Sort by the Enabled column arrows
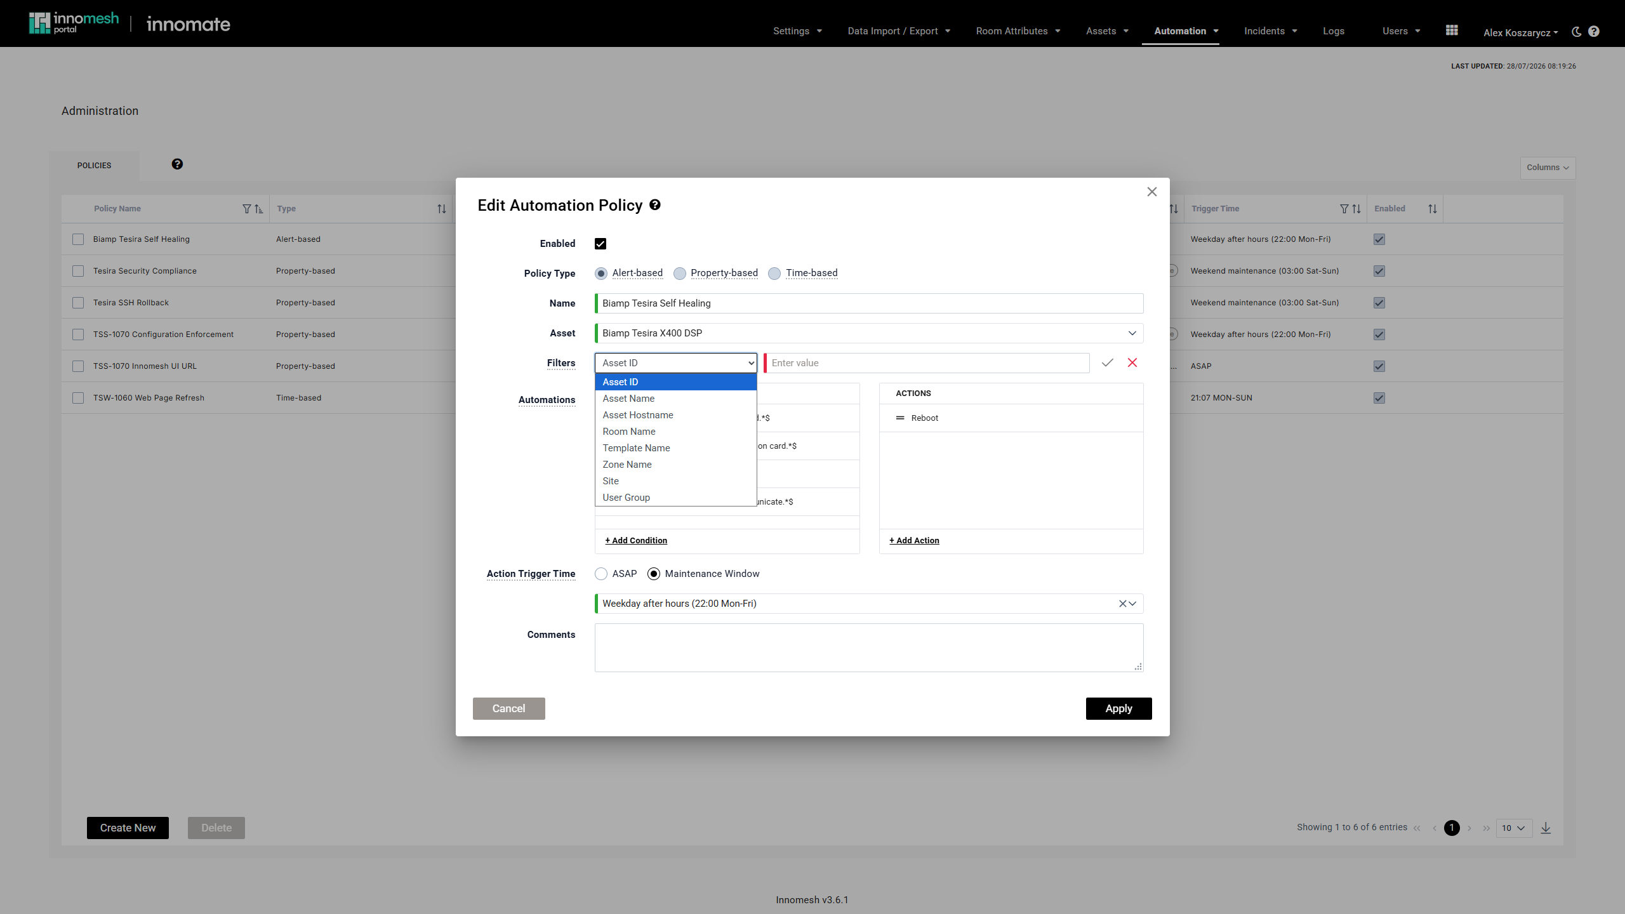 (1433, 209)
